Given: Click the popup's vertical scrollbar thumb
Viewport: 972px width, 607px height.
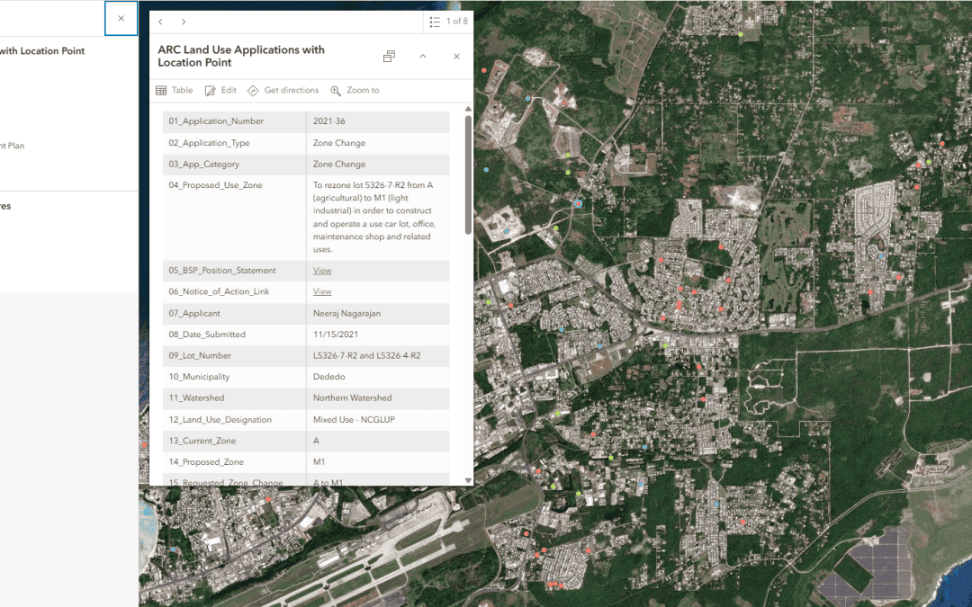Looking at the screenshot, I should pos(468,171).
